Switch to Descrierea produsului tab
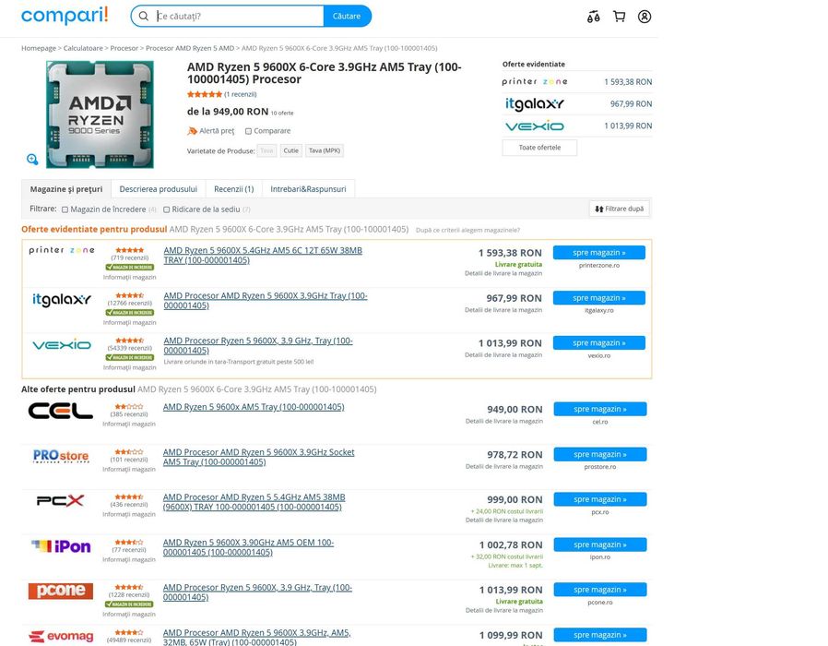The image size is (828, 646). pyautogui.click(x=158, y=189)
